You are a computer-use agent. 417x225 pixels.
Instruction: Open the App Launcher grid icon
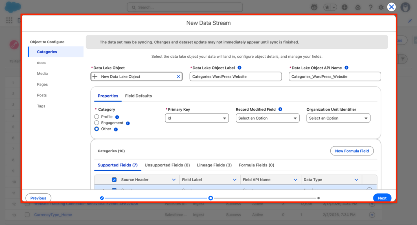tap(9, 20)
